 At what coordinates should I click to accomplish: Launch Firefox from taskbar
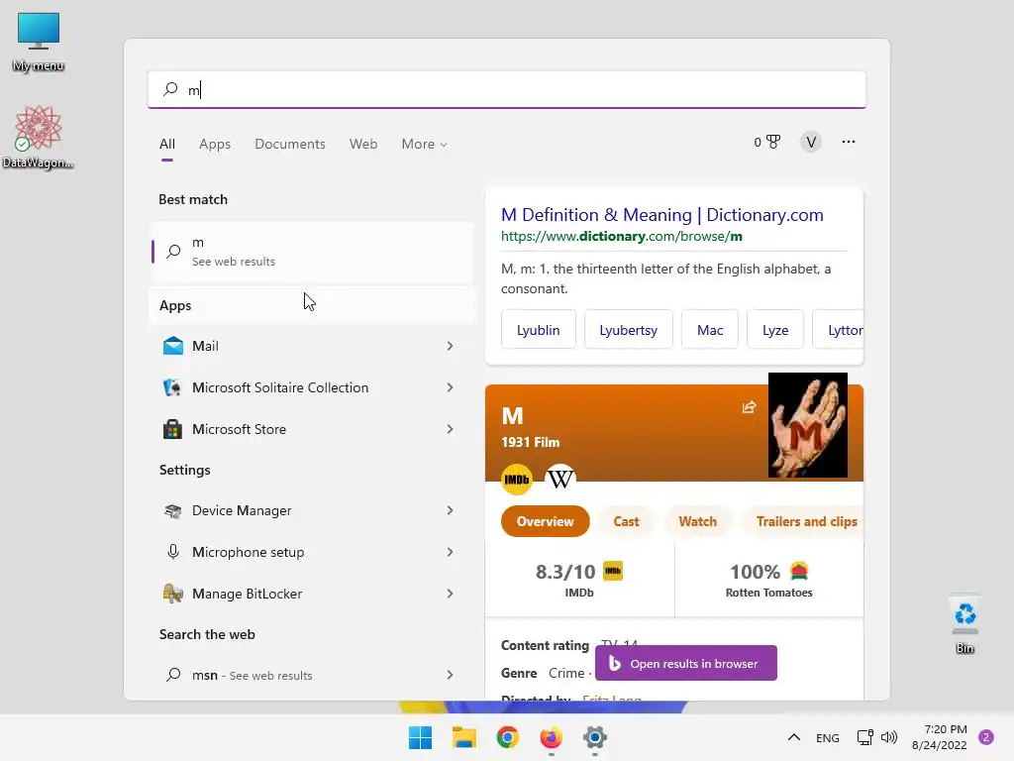(551, 737)
